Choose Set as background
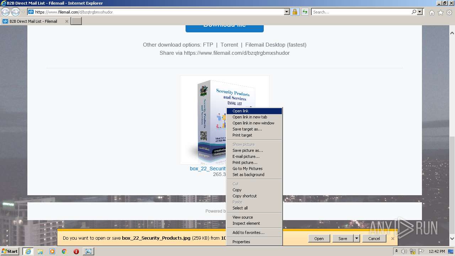Viewport: 455px width, 256px height. coord(255,175)
